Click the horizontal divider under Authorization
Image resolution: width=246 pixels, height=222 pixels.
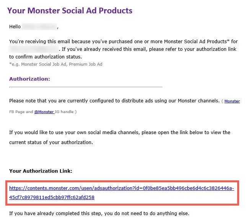(86, 87)
